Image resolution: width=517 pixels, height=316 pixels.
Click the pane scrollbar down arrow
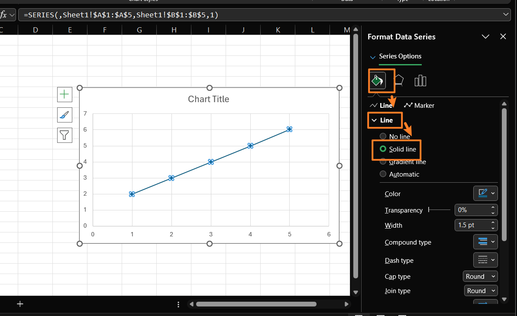click(x=504, y=299)
